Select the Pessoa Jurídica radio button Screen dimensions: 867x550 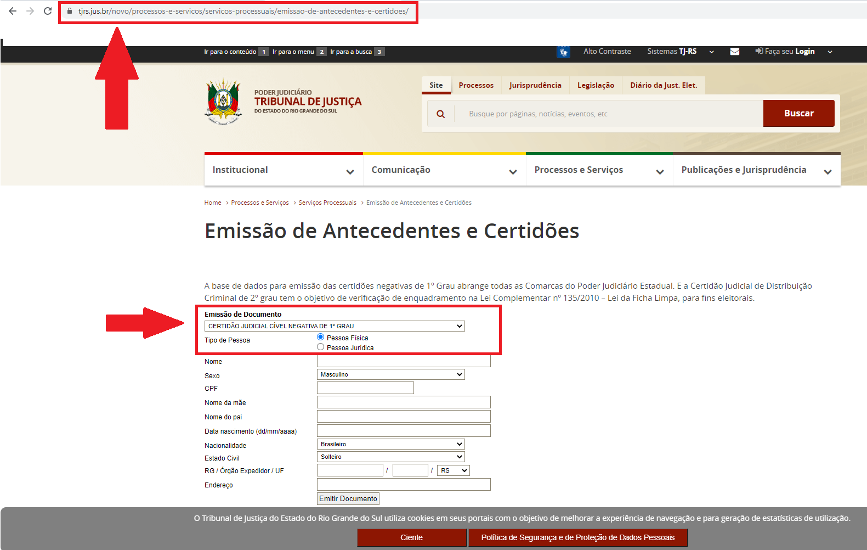321,347
